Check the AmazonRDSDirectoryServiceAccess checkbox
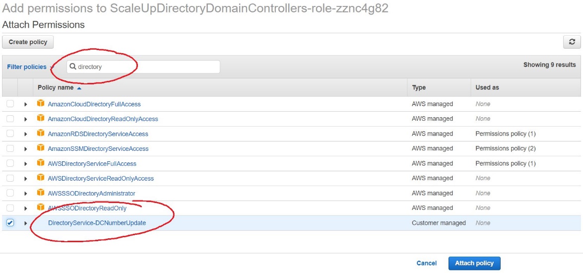 tap(10, 134)
